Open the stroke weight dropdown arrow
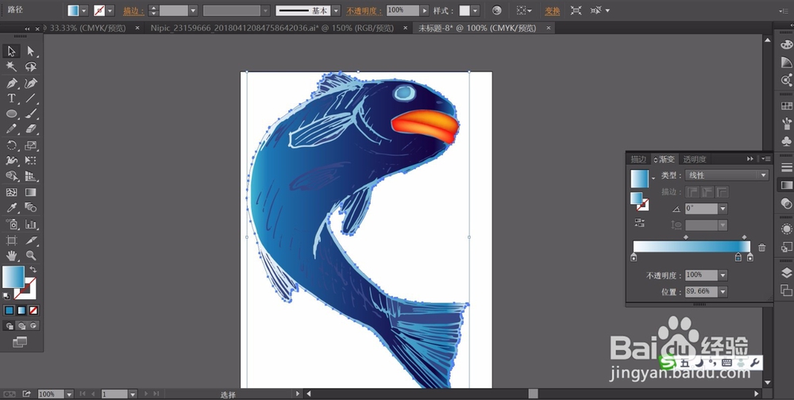 [x=193, y=10]
